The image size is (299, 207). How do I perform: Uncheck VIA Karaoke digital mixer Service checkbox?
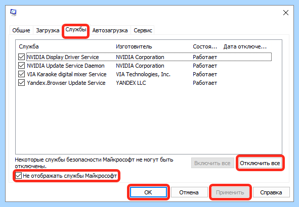click(x=21, y=74)
